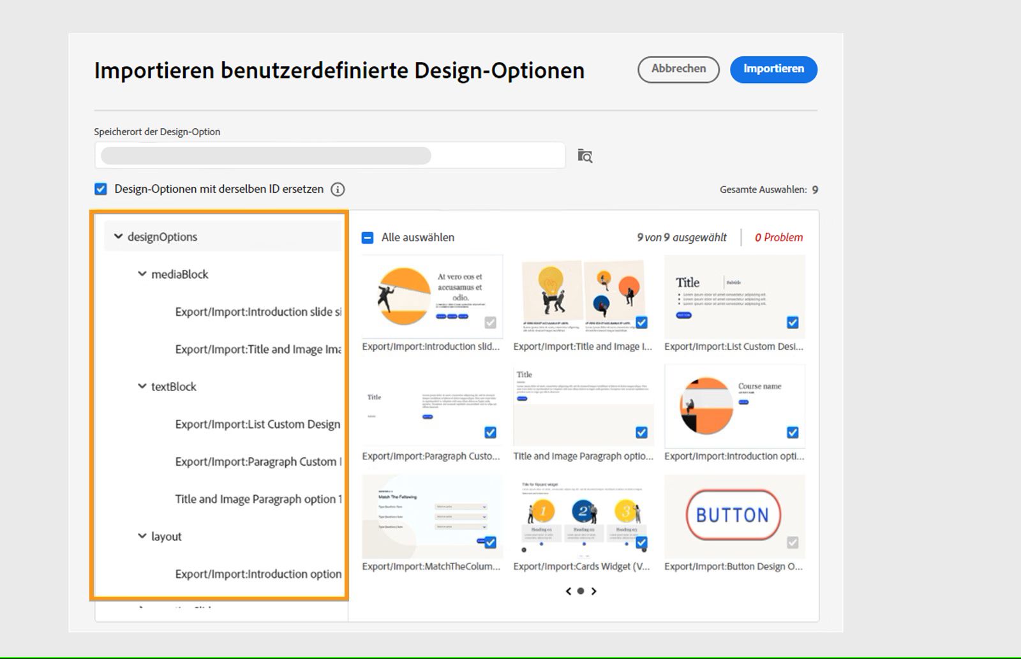Screen dimensions: 1021x659
Task: Collapse the textBlock section
Action: tap(141, 387)
